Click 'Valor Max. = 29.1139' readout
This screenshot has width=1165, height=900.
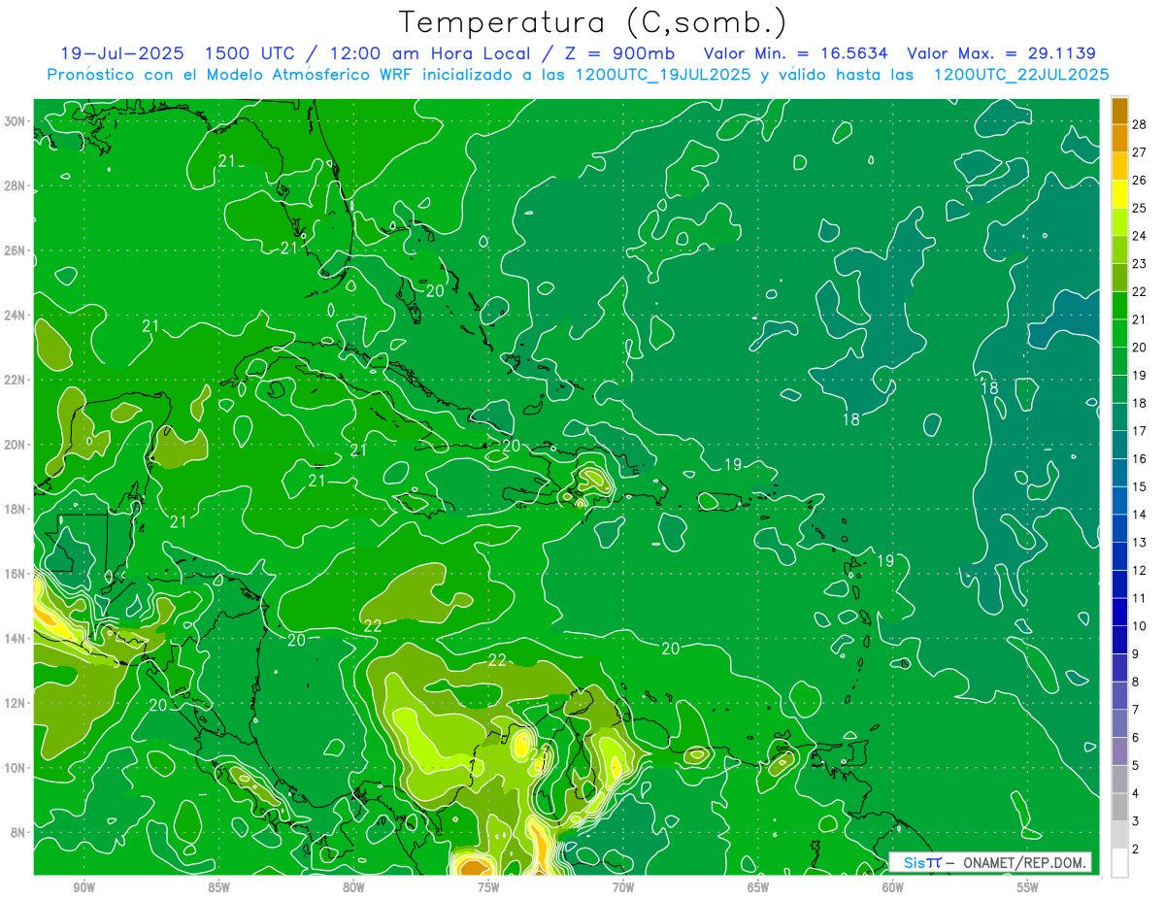coord(1001,53)
